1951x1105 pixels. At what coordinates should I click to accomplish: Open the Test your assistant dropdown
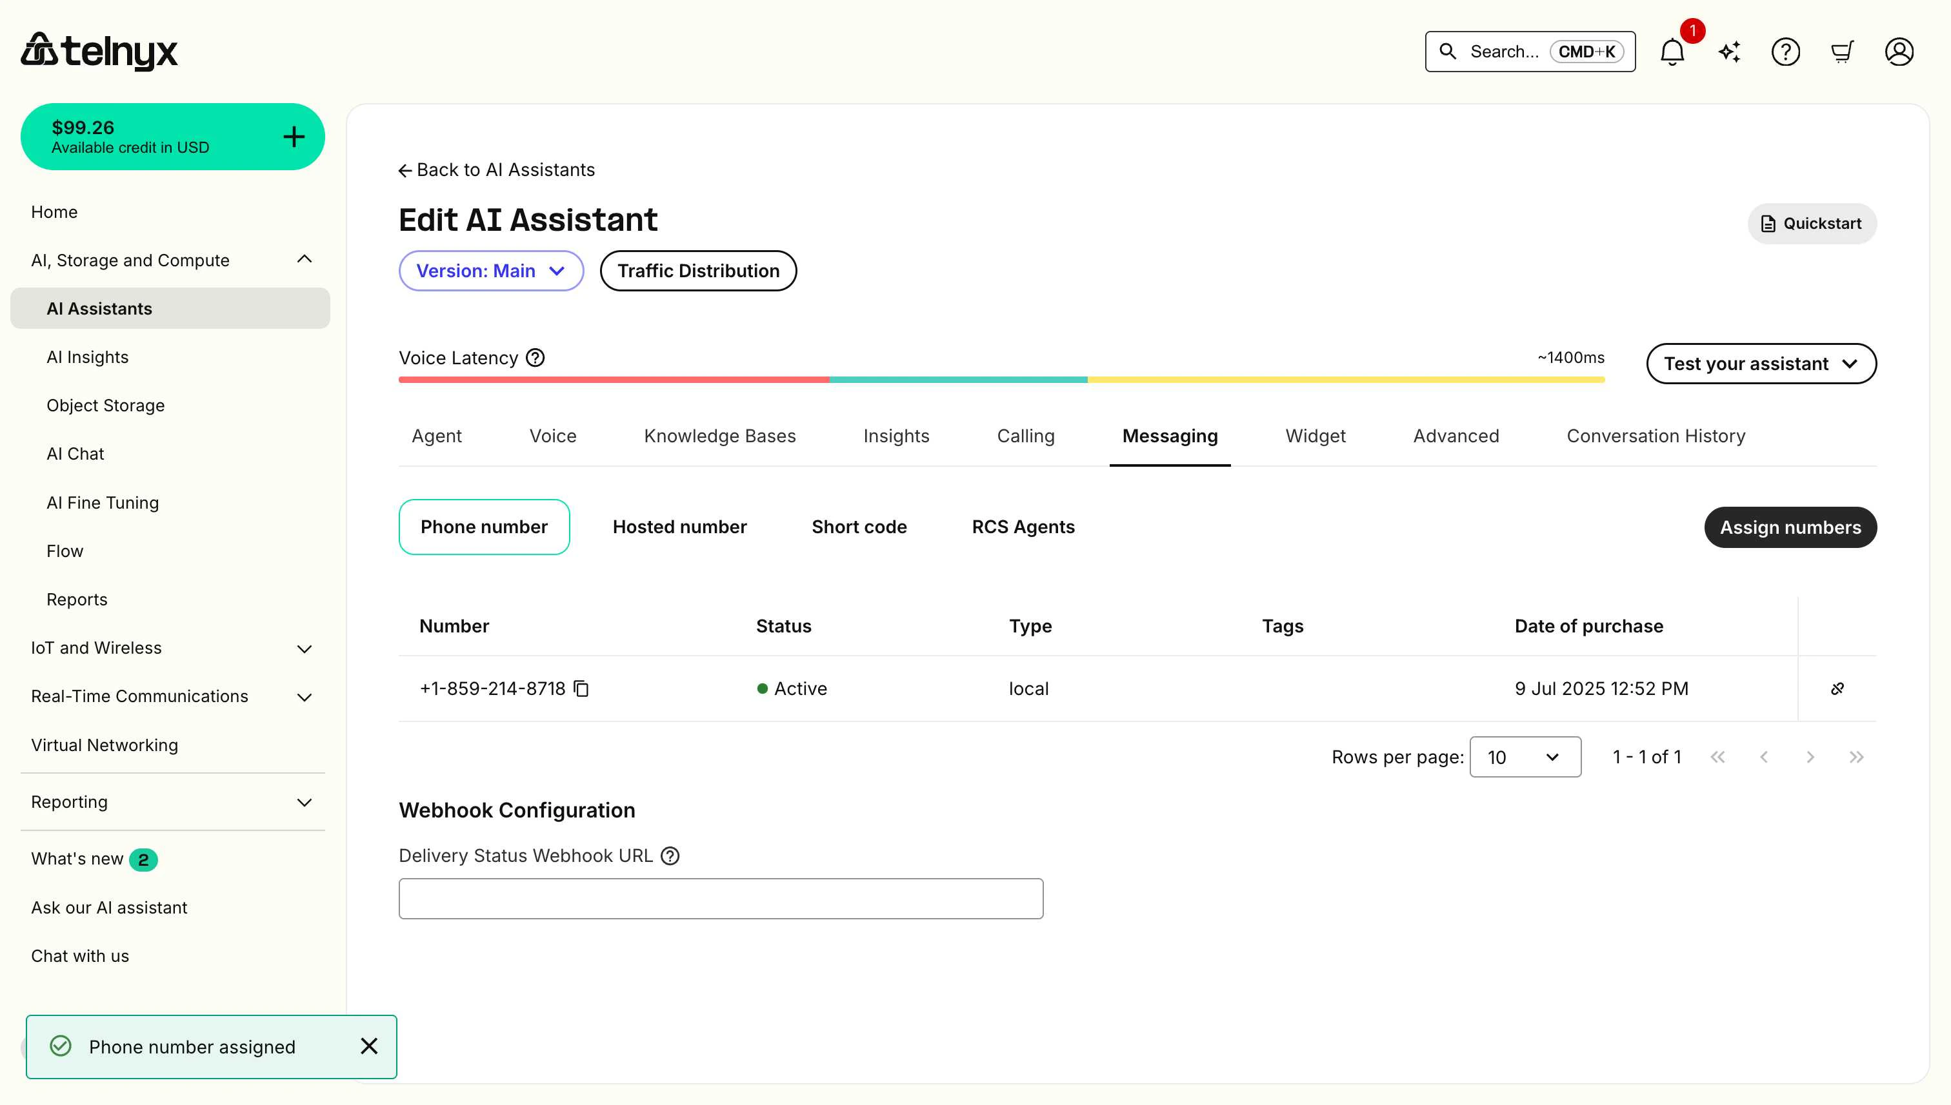pos(1761,364)
